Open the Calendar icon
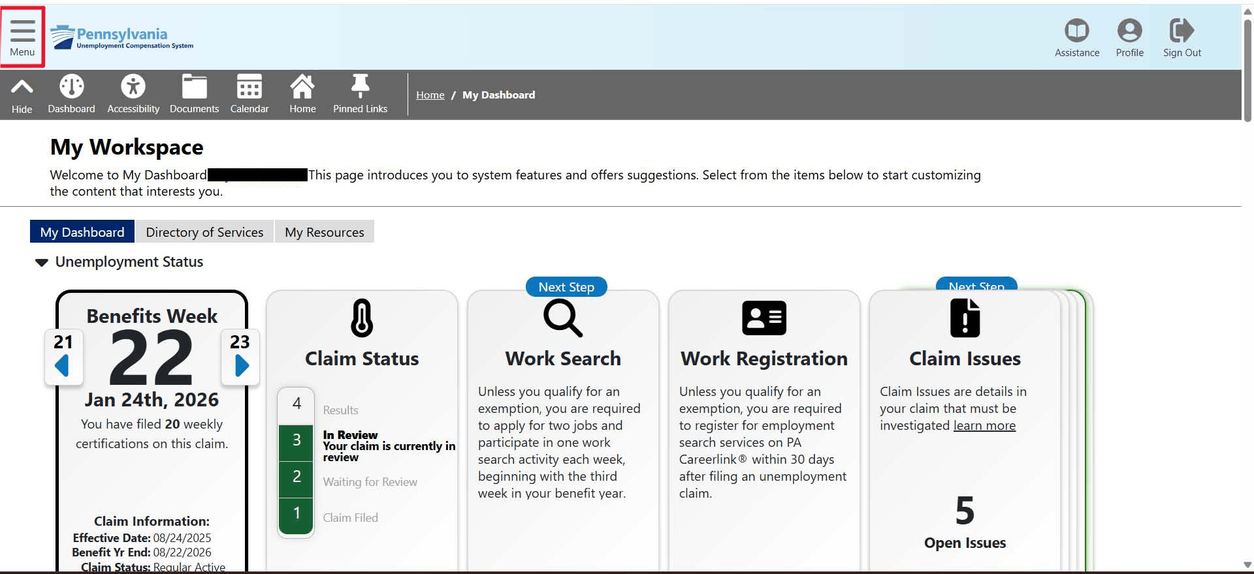 tap(249, 87)
